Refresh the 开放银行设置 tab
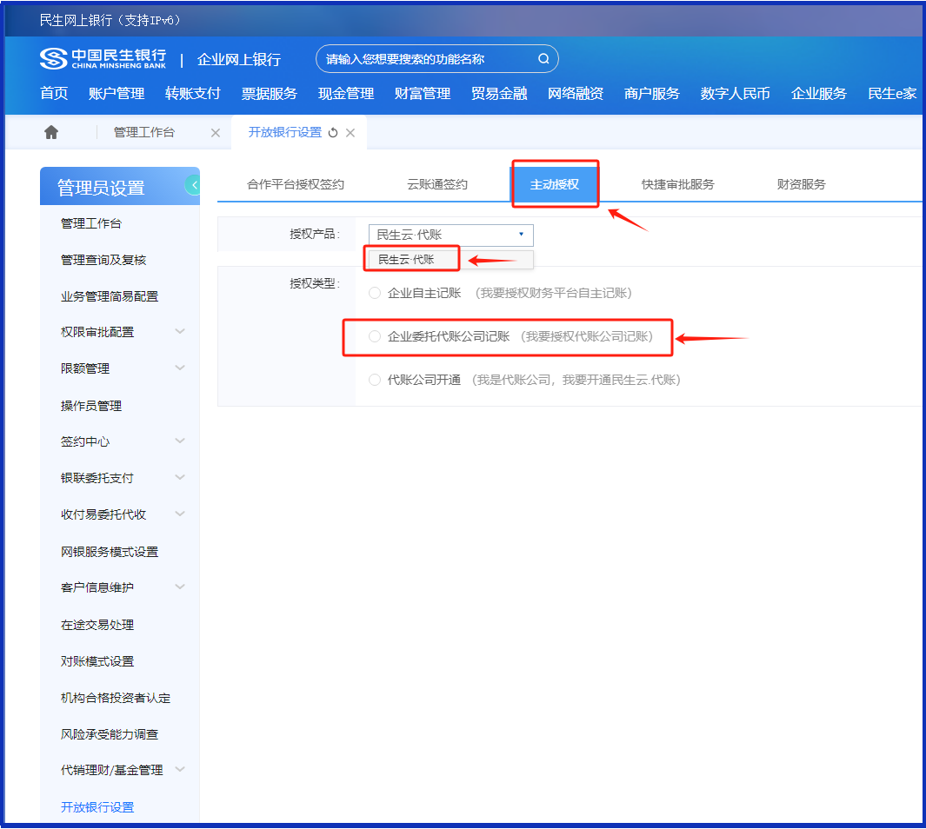 pos(333,133)
